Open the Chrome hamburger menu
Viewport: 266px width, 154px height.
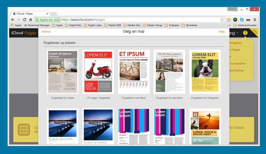pyautogui.click(x=255, y=20)
